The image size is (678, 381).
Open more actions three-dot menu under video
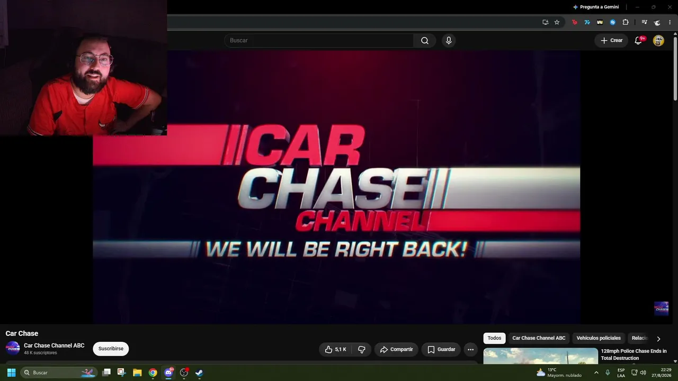point(470,349)
